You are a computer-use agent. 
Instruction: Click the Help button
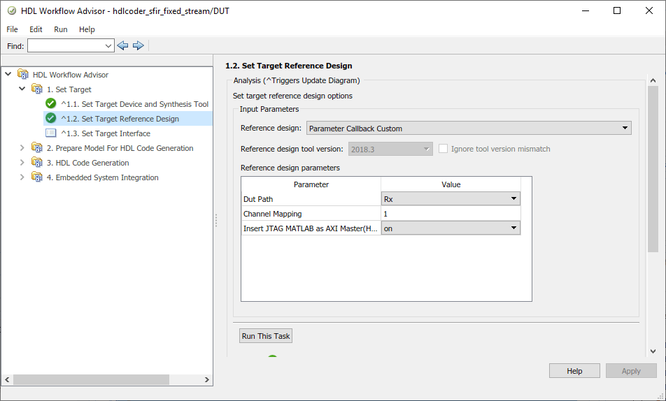coord(574,371)
